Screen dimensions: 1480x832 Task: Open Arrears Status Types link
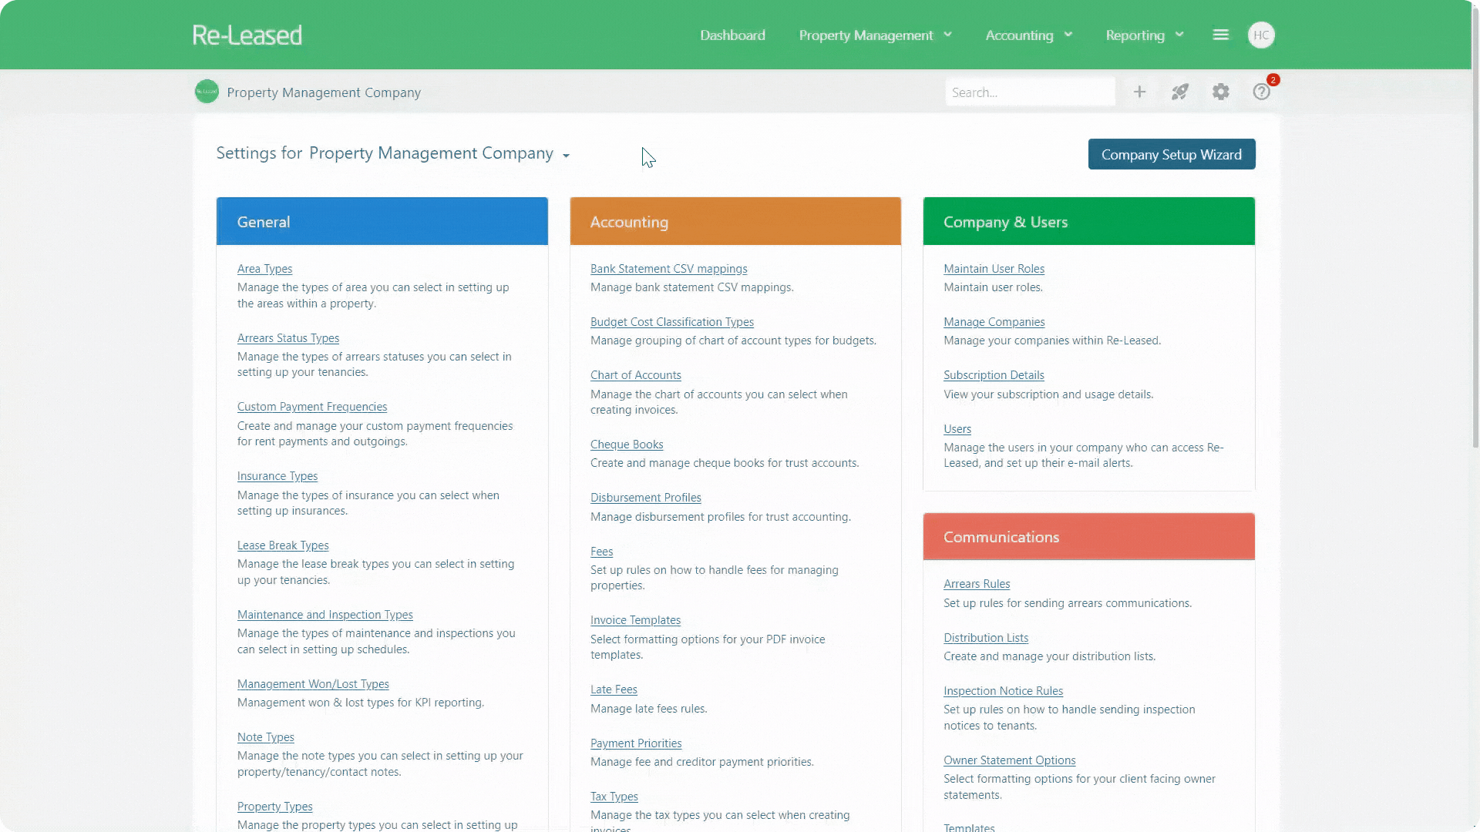[288, 337]
